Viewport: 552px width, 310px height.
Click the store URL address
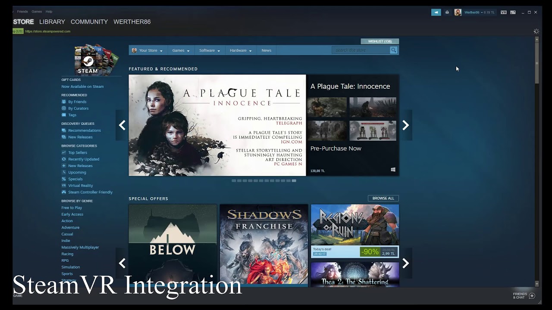(47, 31)
